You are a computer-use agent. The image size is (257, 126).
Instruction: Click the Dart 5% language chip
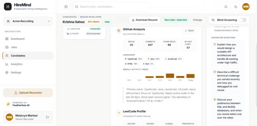[x=148, y=64]
